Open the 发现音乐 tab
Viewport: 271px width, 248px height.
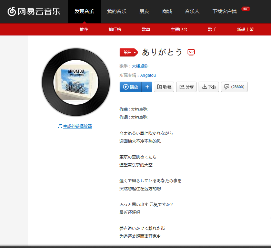click(x=84, y=11)
